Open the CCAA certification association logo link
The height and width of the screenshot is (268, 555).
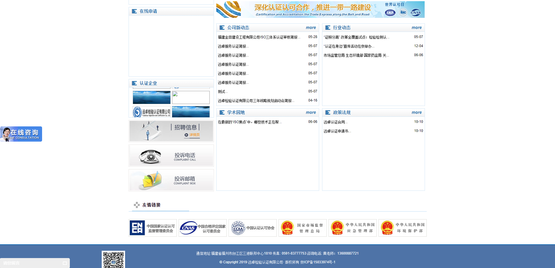click(x=253, y=228)
